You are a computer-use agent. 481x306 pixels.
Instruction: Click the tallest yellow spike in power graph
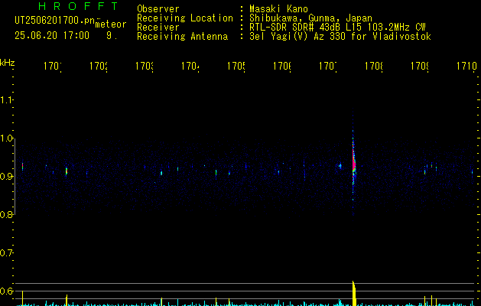(x=354, y=293)
